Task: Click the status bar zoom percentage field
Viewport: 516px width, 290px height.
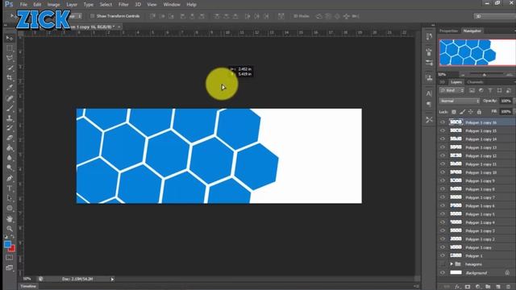Action: [x=27, y=279]
